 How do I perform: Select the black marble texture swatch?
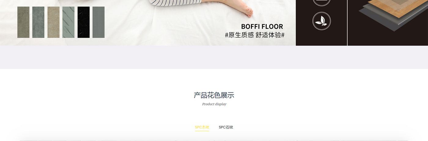tap(83, 22)
